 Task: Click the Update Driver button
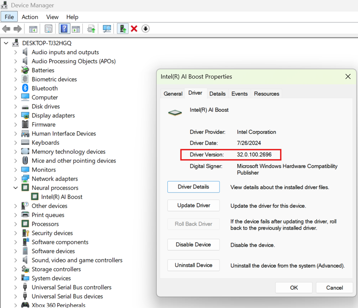[x=194, y=205]
